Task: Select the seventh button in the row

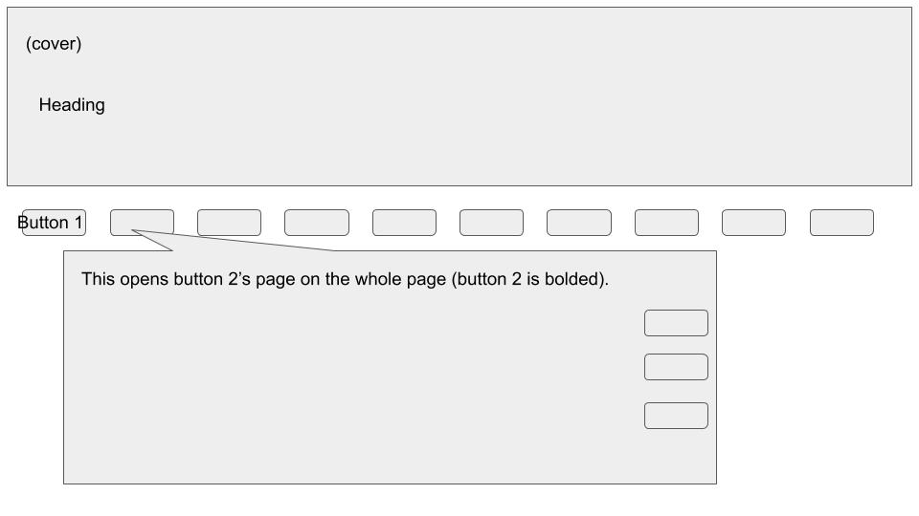Action: (x=579, y=223)
